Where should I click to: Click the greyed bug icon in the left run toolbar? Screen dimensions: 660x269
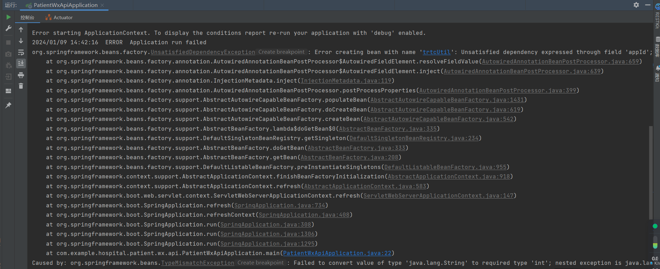point(8,65)
